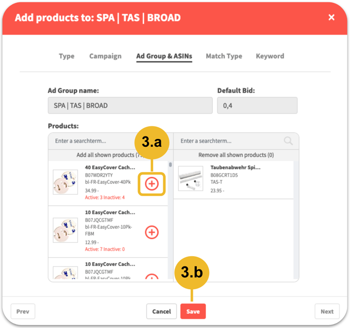Add the 40 EasyCover product with plus icon
Screen dimensions: 350x328
pyautogui.click(x=152, y=184)
